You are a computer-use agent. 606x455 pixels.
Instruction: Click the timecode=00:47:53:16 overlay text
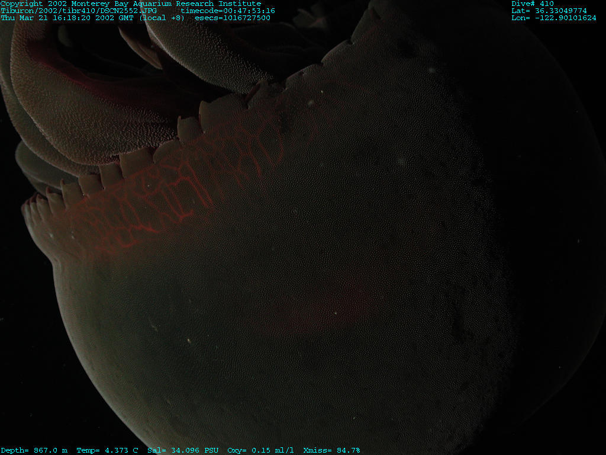[228, 11]
